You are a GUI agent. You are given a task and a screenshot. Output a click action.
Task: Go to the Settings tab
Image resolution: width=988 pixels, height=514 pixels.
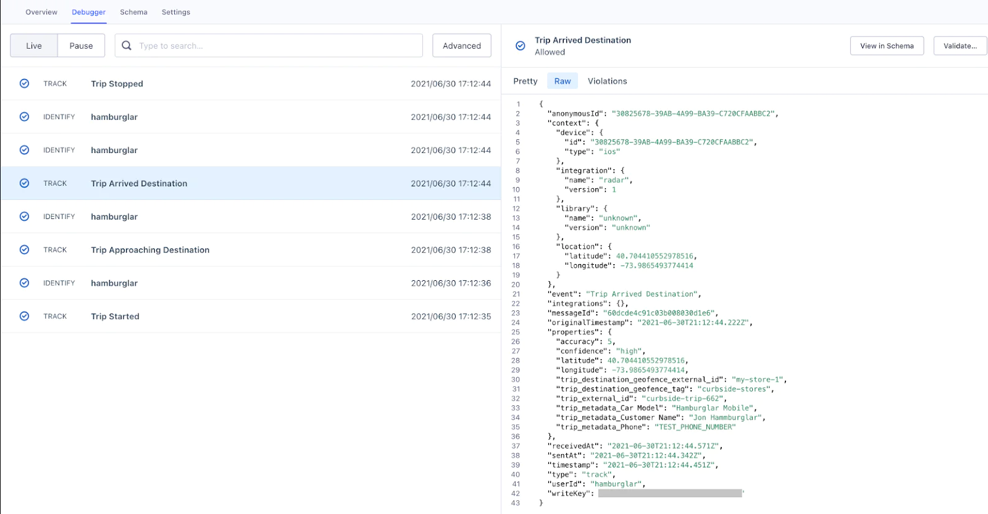tap(176, 12)
